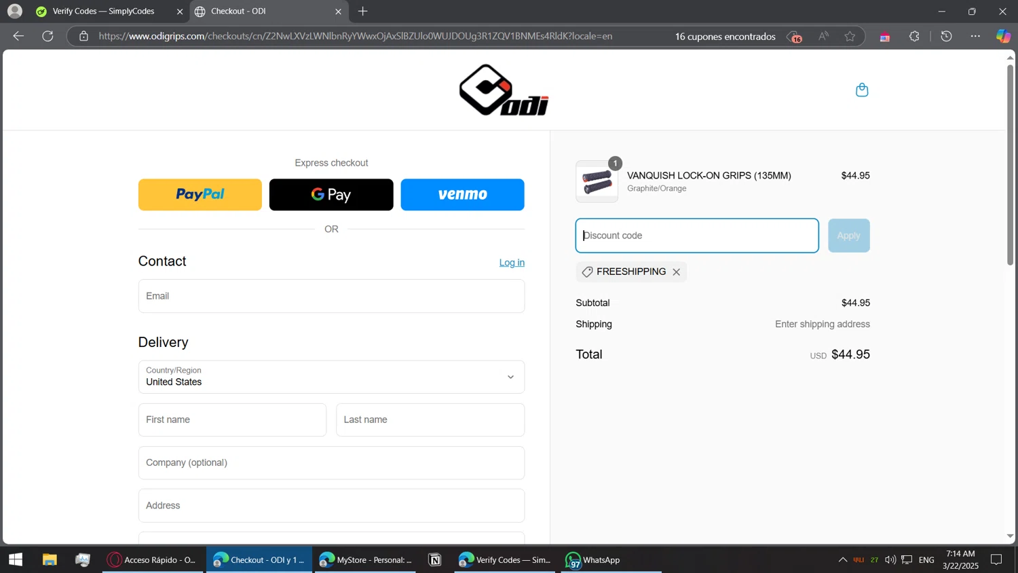Open the volume control in tray
This screenshot has width=1018, height=573.
890,559
